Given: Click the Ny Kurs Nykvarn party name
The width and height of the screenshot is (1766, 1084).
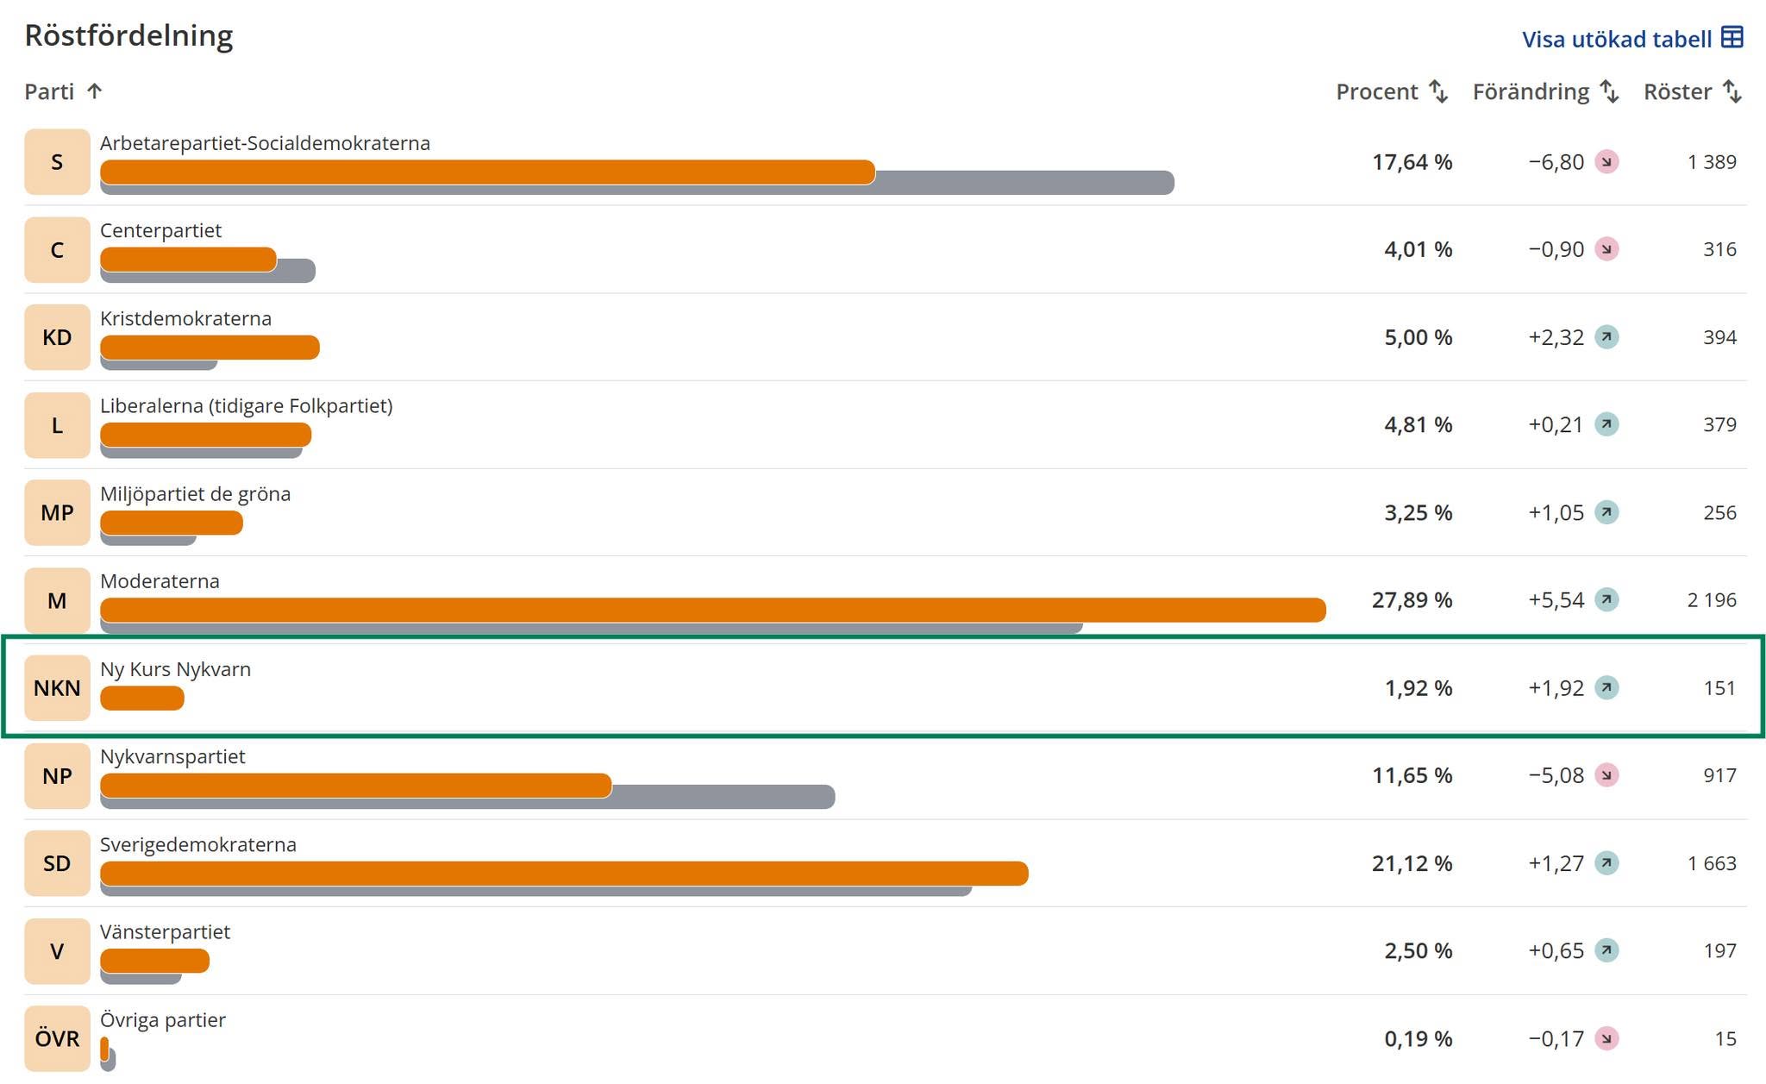Looking at the screenshot, I should point(175,669).
